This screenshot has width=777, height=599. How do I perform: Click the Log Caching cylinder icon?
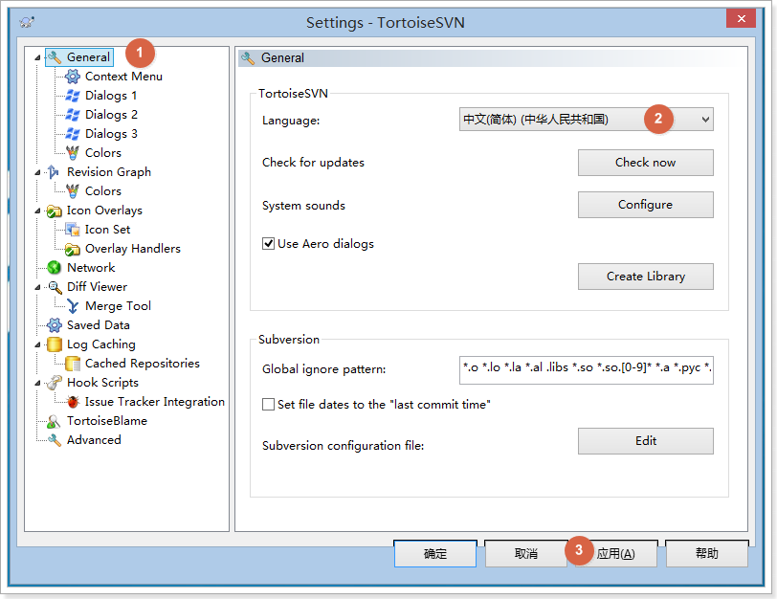point(54,344)
